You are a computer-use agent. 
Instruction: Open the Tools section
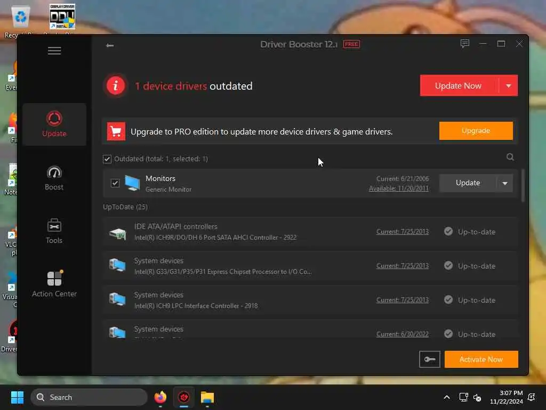tap(54, 231)
